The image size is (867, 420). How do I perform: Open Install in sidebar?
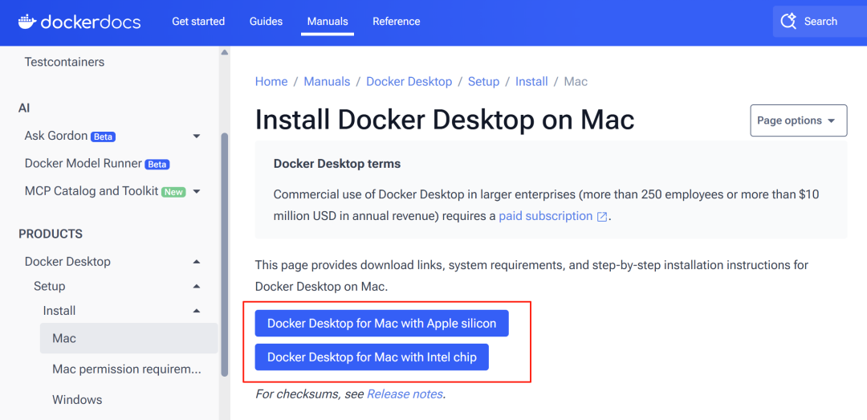(x=59, y=311)
